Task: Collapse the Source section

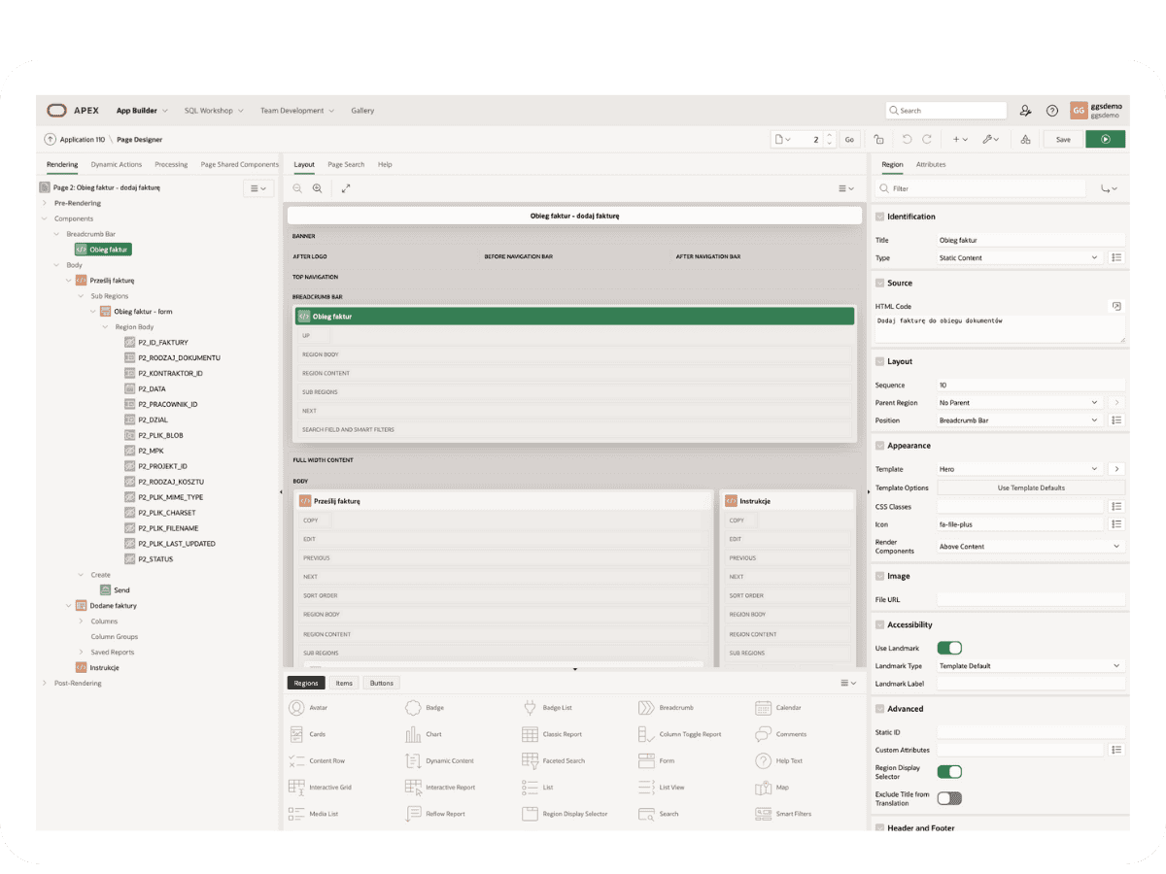Action: click(880, 284)
